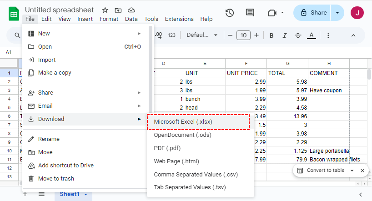Screen dimensions: 372x201
Task: Show side panel with bottom-right chevron
Action: tap(360, 195)
